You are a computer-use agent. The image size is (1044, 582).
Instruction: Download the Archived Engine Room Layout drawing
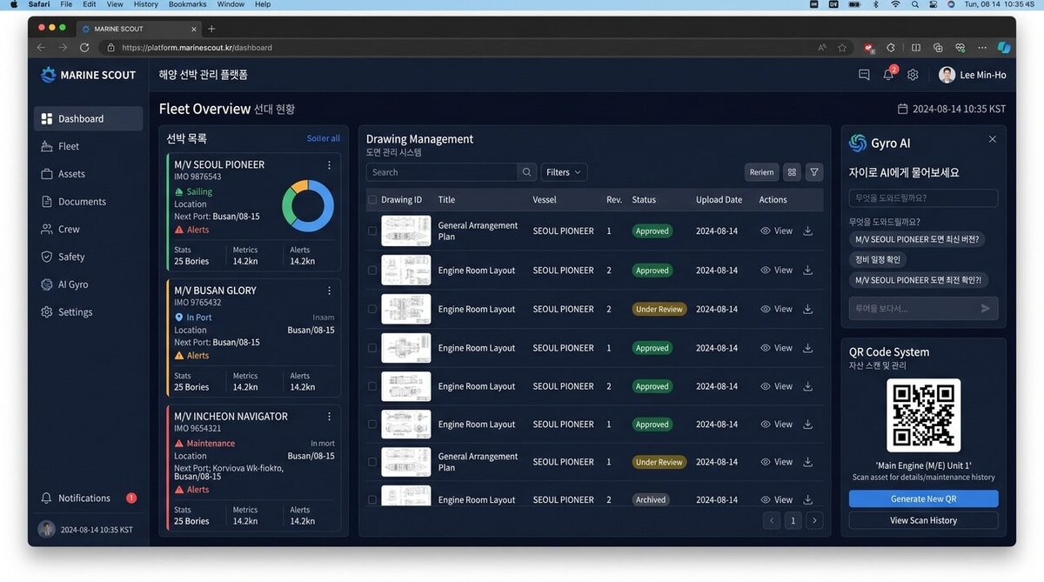807,499
